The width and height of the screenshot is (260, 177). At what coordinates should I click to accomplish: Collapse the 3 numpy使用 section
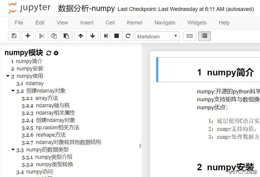(8, 76)
